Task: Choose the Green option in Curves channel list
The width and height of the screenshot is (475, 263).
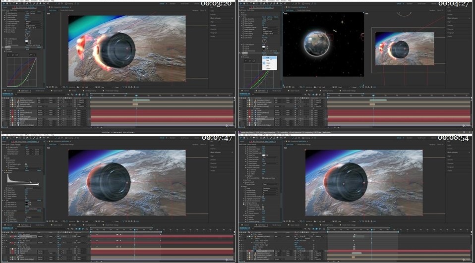Action: [x=268, y=62]
